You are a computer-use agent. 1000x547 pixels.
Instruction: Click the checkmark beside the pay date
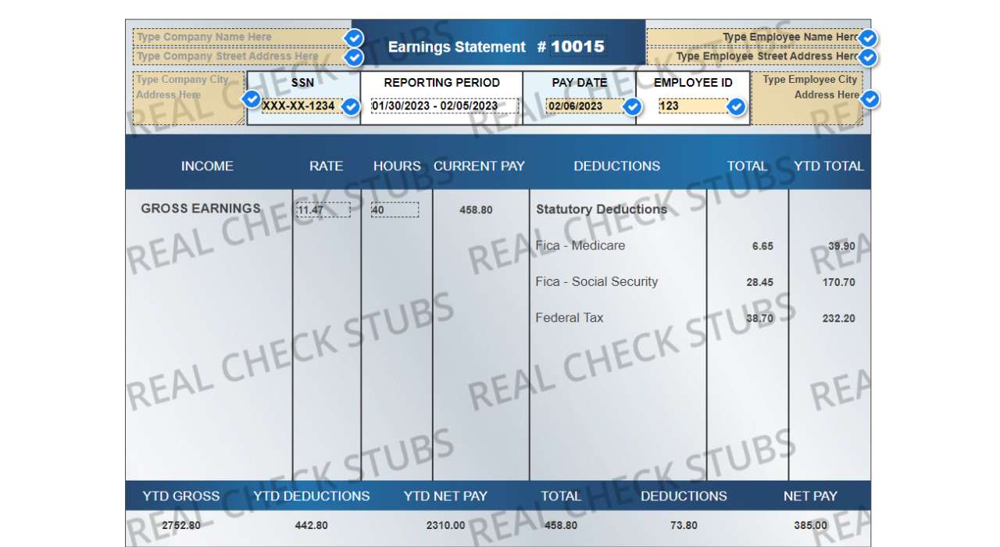[x=633, y=106]
